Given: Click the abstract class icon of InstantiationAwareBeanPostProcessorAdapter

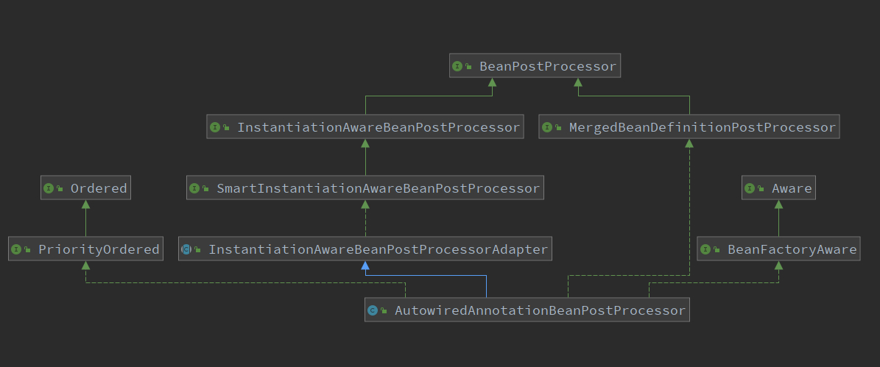Looking at the screenshot, I should pos(187,249).
